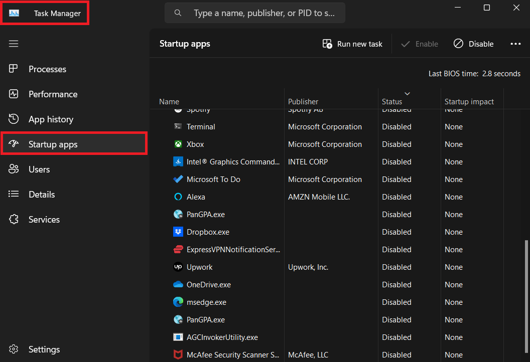Click the Disable circle-slash icon
530x362 pixels.
[458, 44]
